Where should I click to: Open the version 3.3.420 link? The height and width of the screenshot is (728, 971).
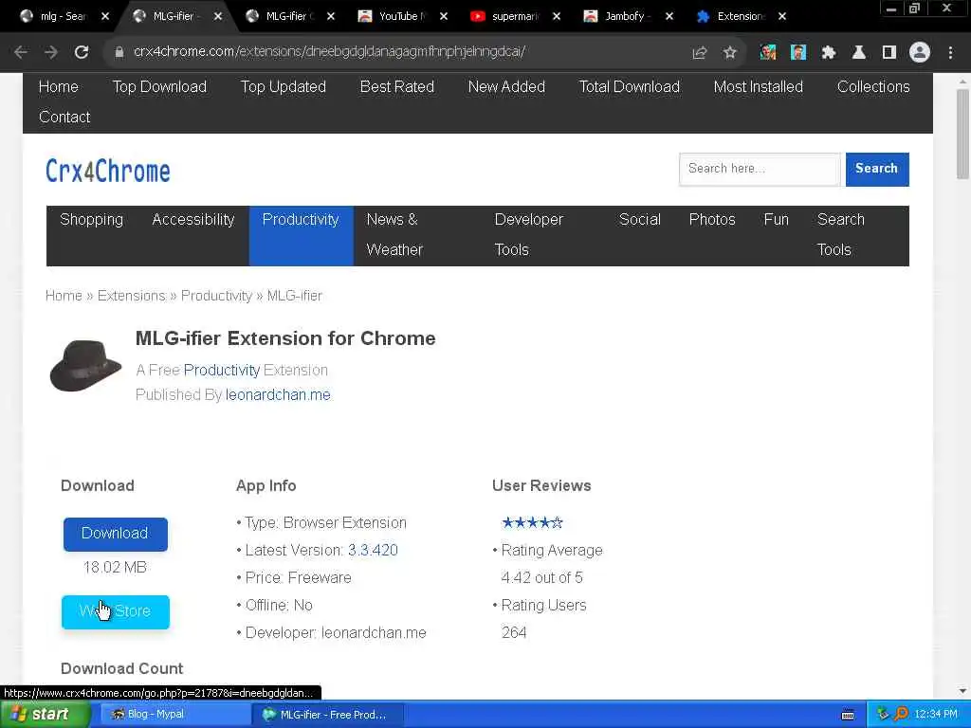pyautogui.click(x=373, y=551)
